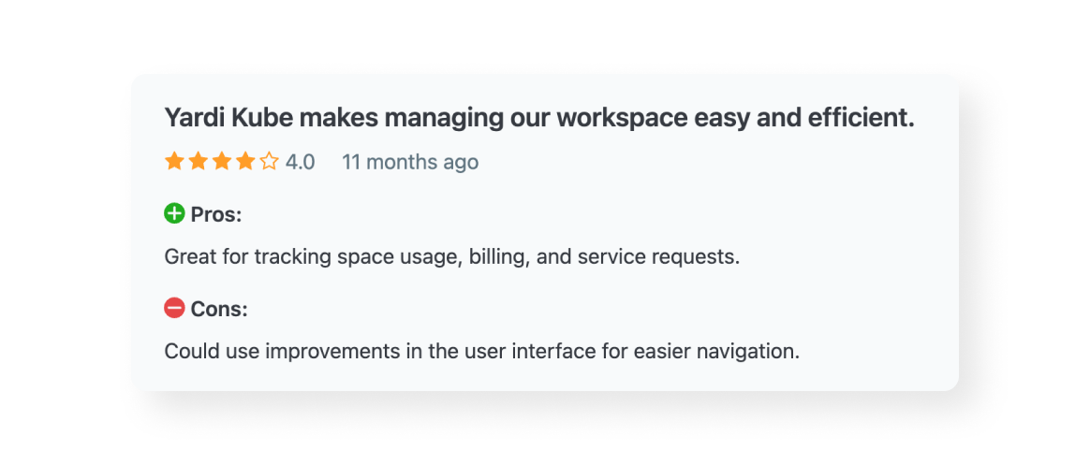Click the "Pros:" label
This screenshot has width=1090, height=465.
(216, 215)
